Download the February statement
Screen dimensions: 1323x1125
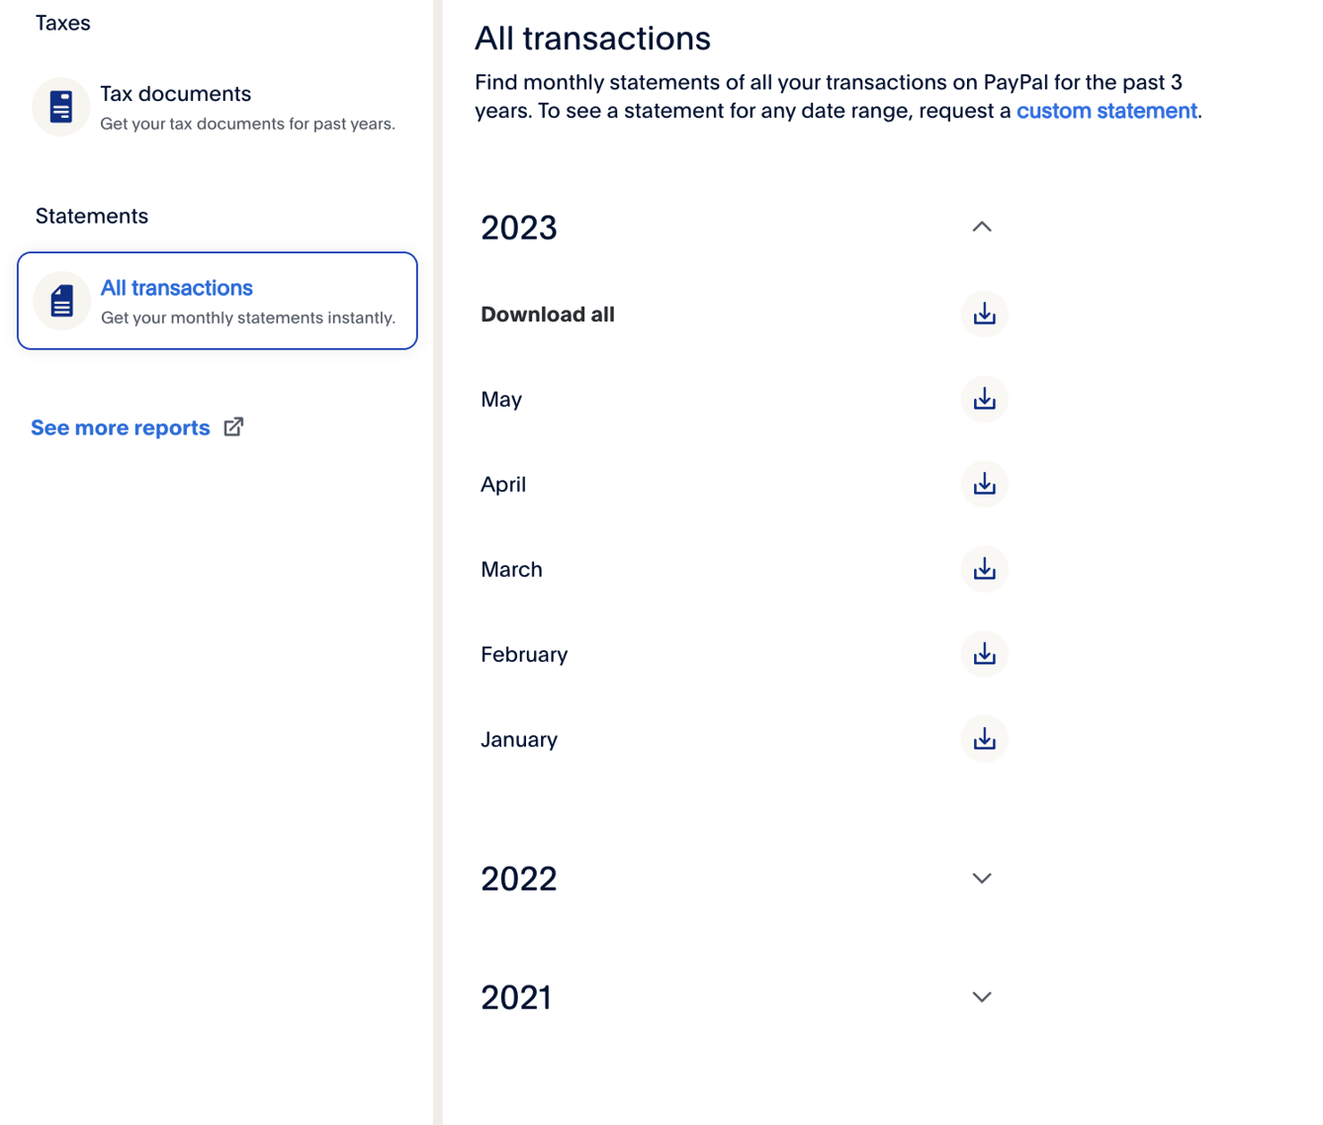click(984, 655)
